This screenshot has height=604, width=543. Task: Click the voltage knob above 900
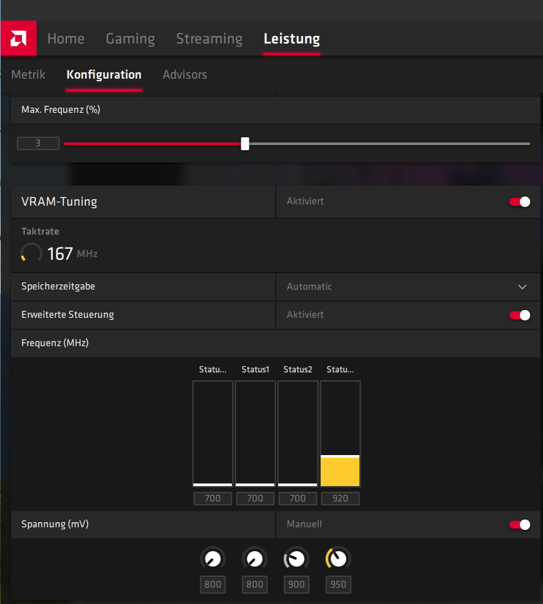tap(296, 559)
